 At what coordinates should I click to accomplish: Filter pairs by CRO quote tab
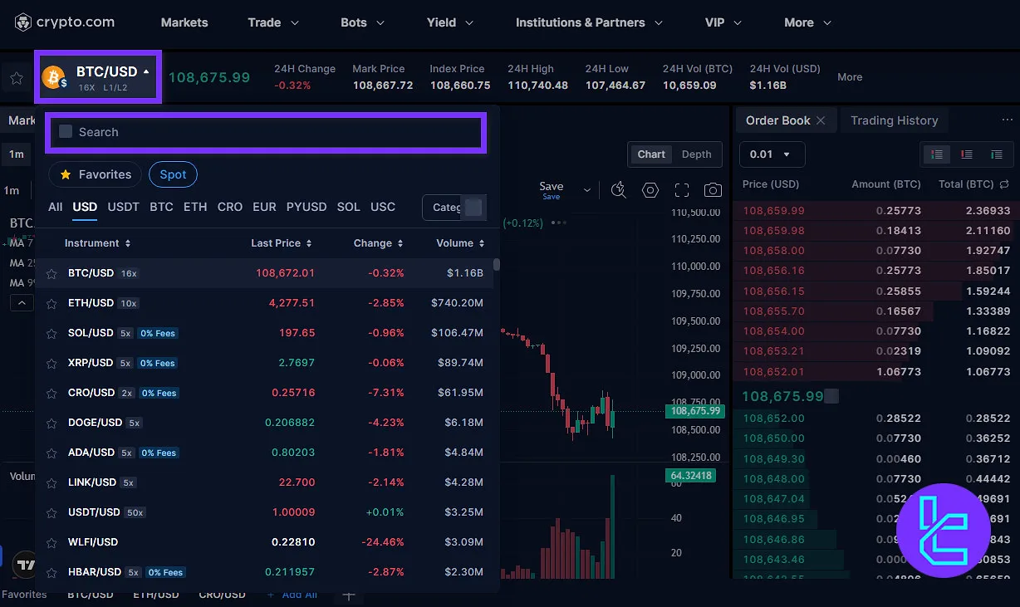pos(230,207)
